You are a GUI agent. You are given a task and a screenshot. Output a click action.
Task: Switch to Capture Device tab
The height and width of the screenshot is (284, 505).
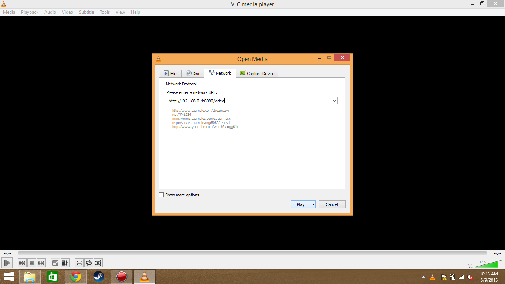pyautogui.click(x=257, y=74)
